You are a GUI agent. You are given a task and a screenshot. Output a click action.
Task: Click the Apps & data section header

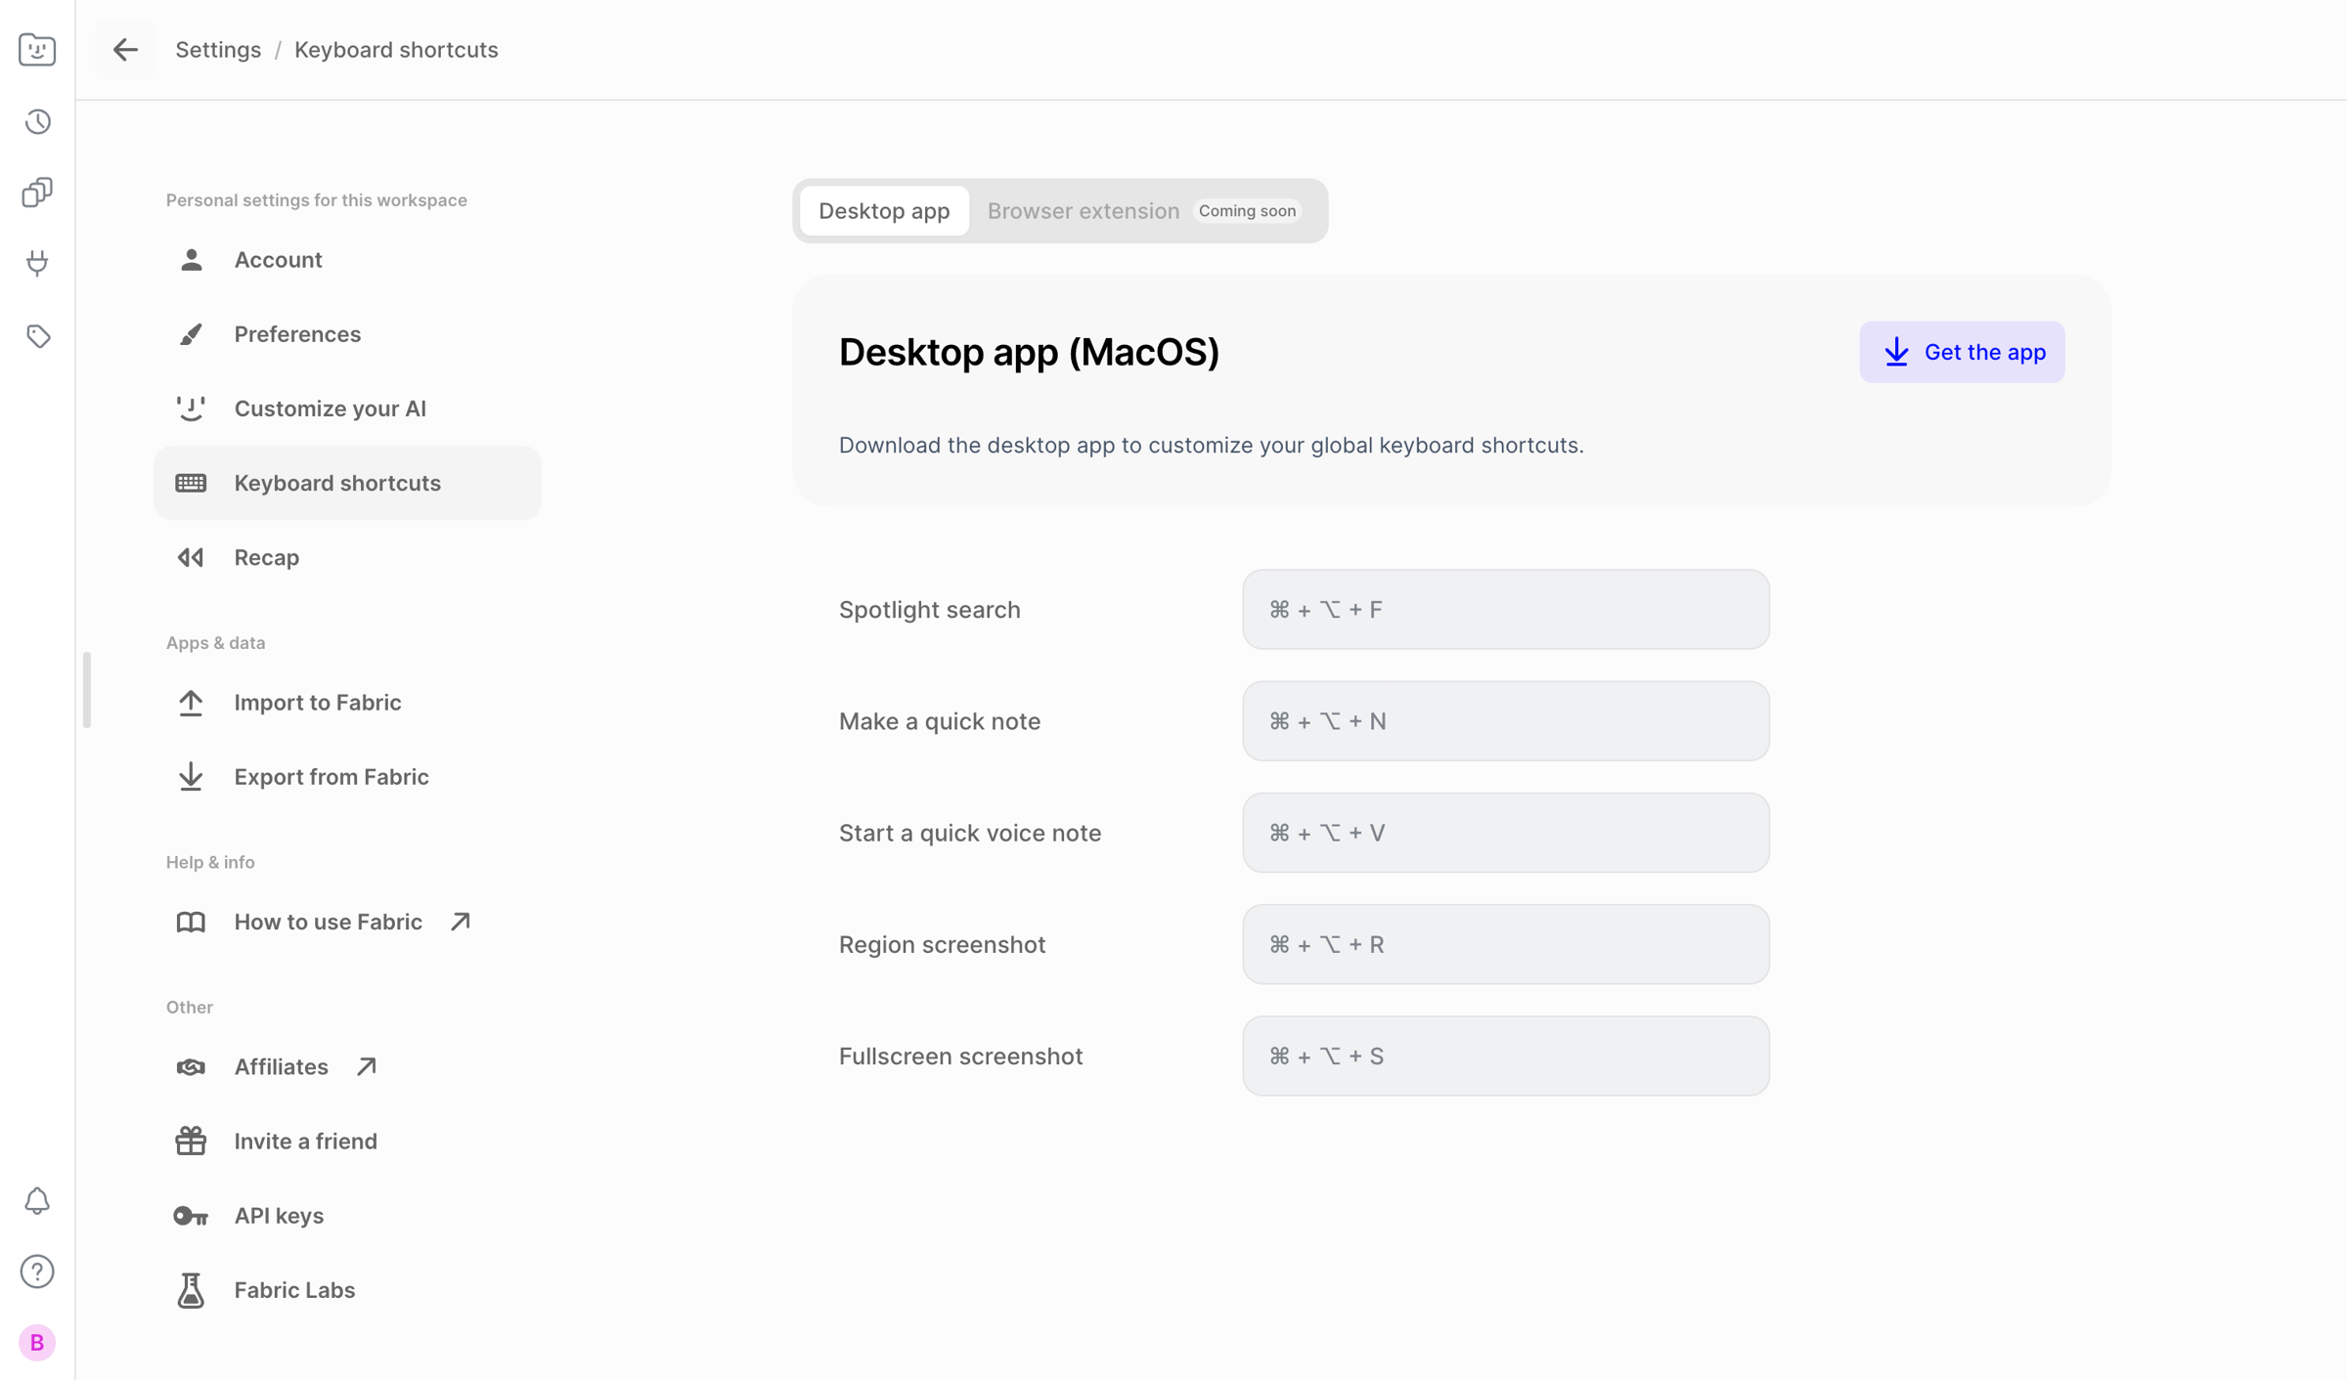click(215, 643)
